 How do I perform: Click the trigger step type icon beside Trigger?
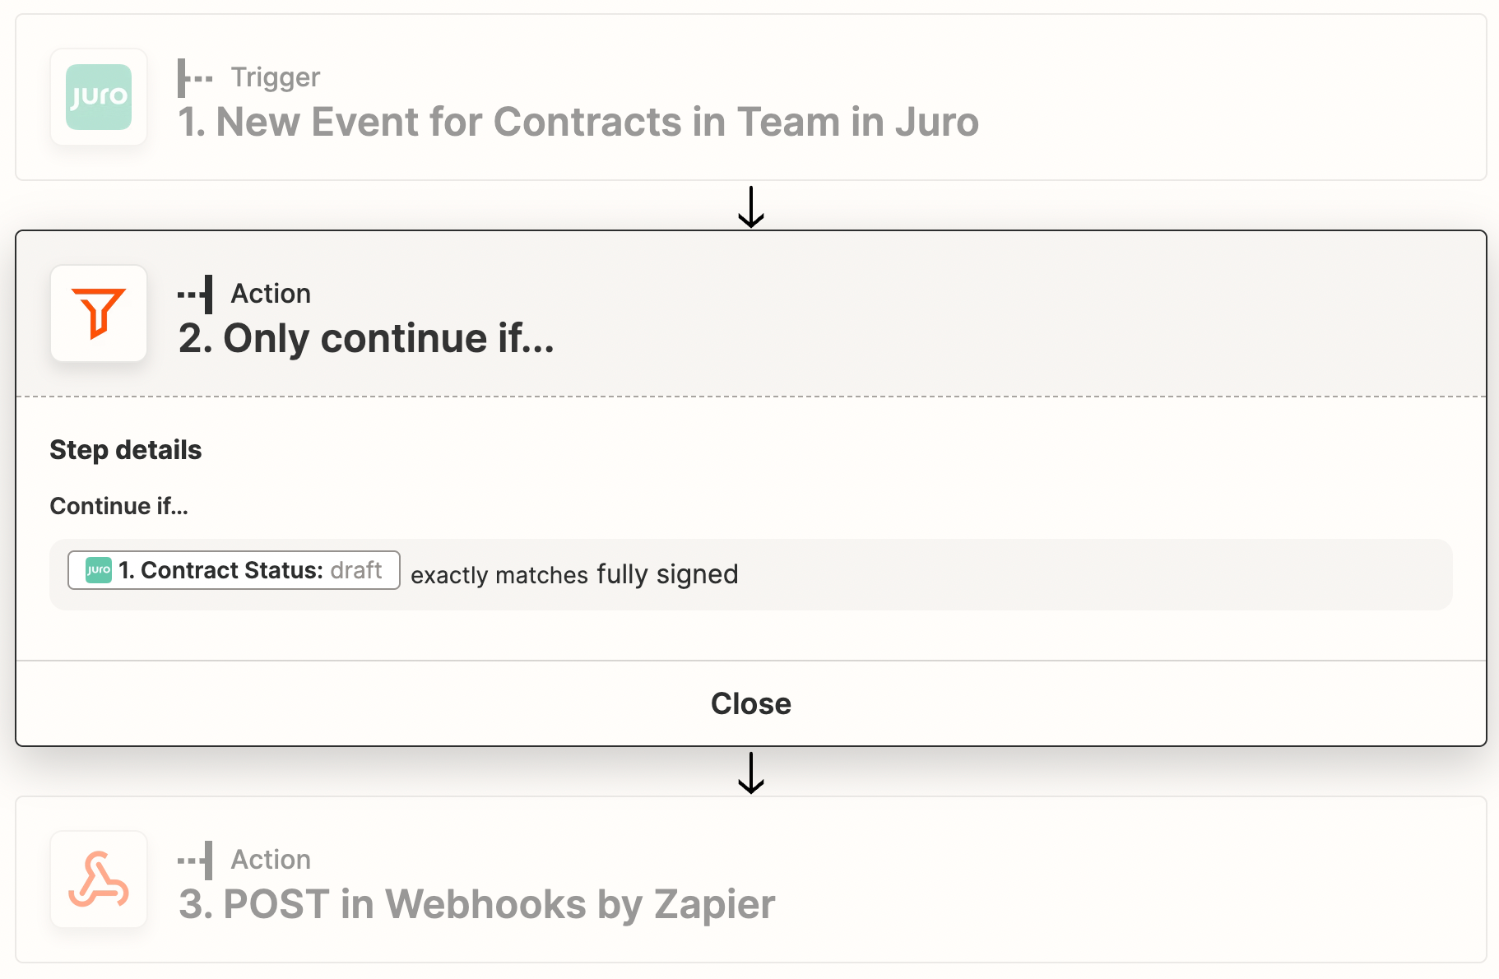click(195, 78)
